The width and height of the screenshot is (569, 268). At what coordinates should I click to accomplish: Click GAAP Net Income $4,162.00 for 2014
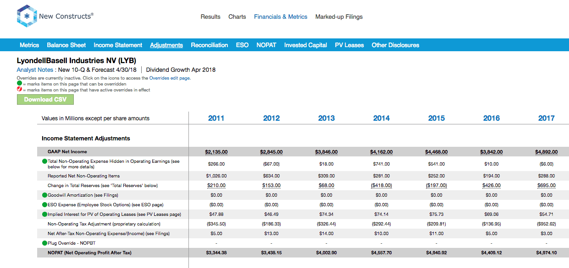click(381, 152)
